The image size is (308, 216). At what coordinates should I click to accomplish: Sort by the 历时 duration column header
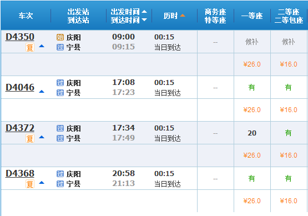pyautogui.click(x=174, y=16)
